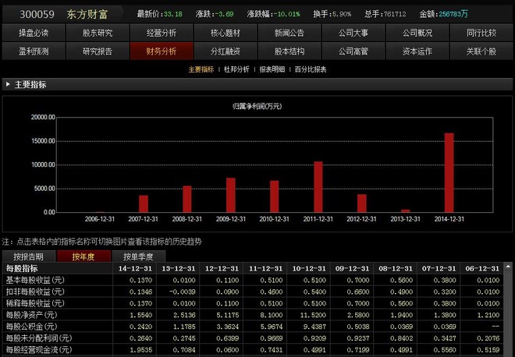Click the stock name 东方财富
Screen dimensions: 515x357
tap(87, 15)
